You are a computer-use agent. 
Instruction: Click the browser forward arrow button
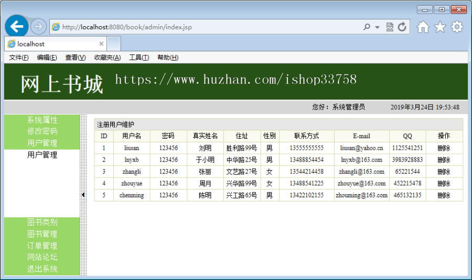38,27
